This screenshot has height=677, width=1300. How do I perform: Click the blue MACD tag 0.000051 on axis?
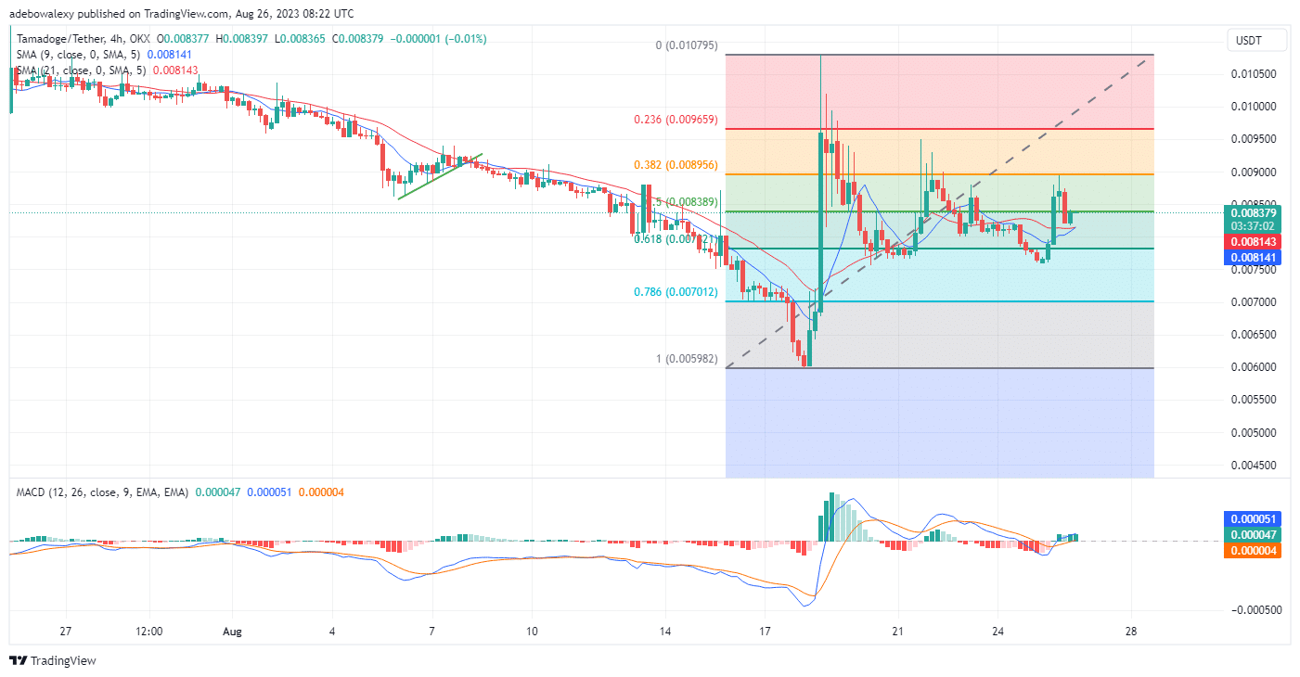(1254, 518)
